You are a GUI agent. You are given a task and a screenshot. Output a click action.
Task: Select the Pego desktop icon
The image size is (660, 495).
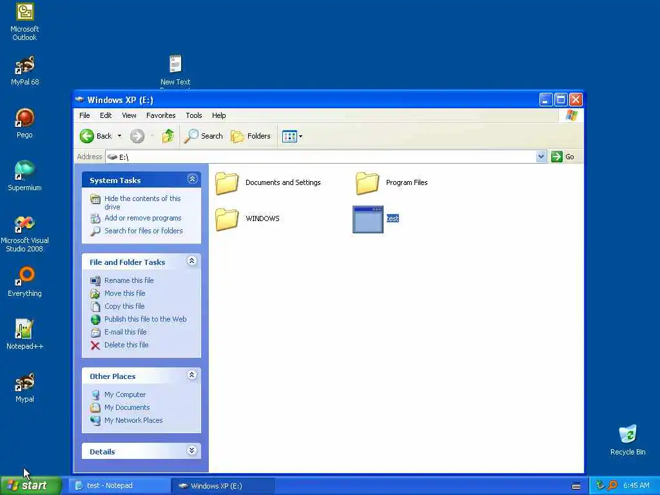(25, 118)
